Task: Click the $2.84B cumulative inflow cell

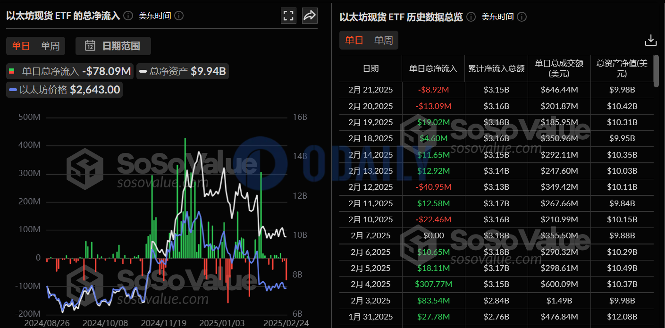Action: (x=496, y=300)
